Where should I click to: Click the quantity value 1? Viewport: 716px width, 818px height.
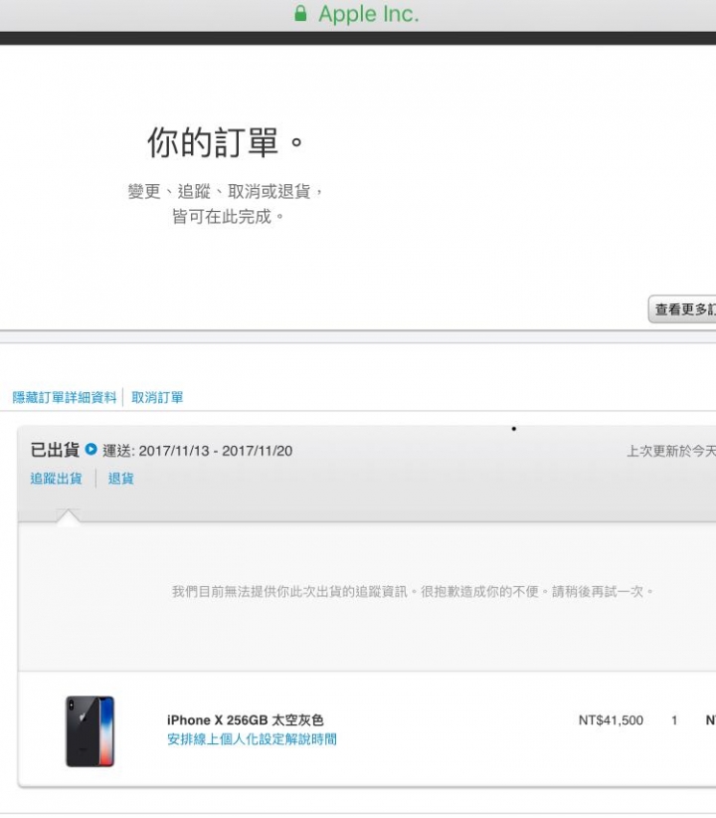tap(674, 720)
